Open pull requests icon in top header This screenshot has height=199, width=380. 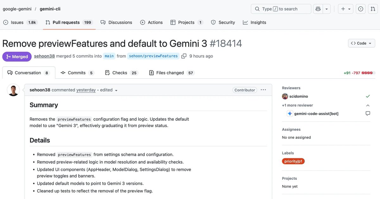tap(373, 9)
